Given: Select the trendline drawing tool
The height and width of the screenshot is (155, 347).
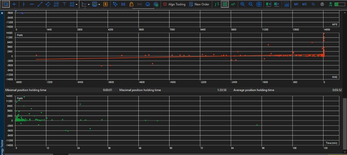Looking at the screenshot, I should click(x=40, y=4).
